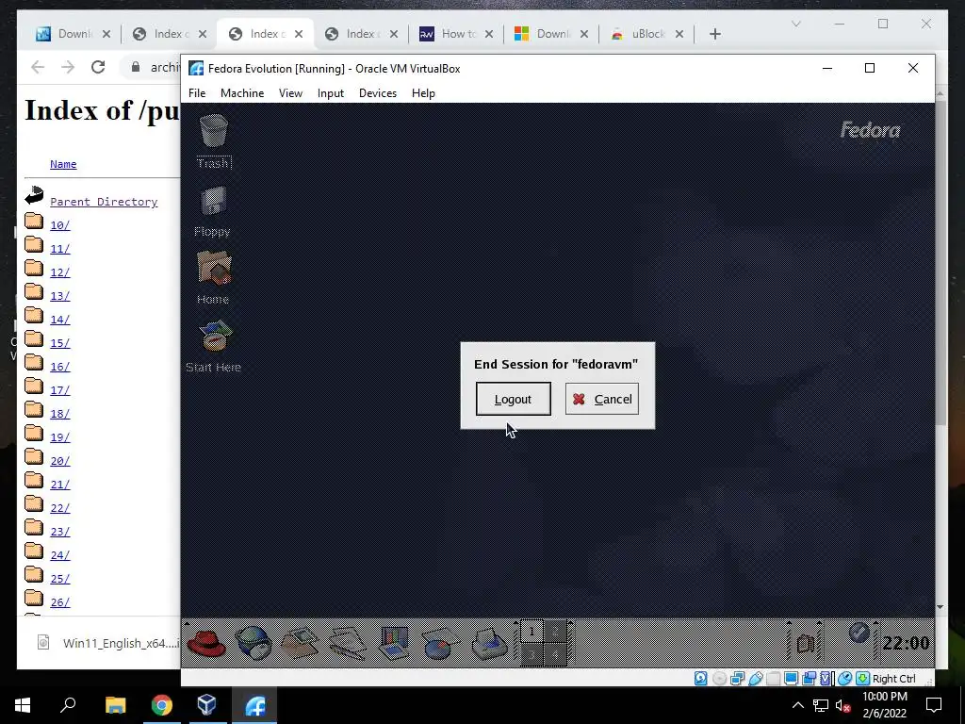Launch the spreadsheet pie chart panel icon

click(x=441, y=643)
